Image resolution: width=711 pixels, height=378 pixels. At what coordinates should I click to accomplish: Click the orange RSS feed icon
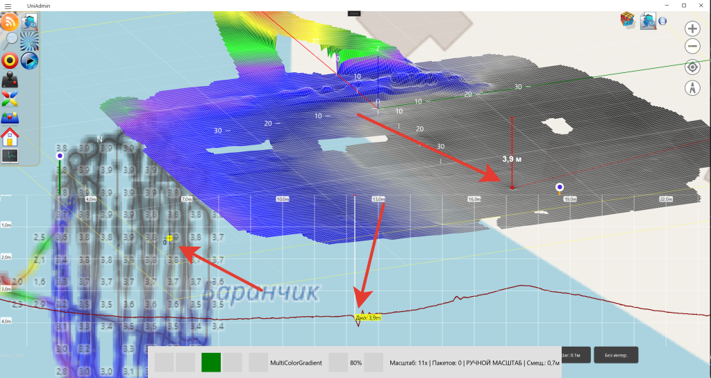tap(10, 22)
